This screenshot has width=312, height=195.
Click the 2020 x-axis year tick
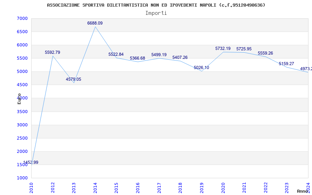[x=223, y=188]
